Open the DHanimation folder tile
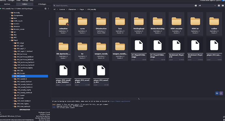The image size is (225, 121). click(x=101, y=24)
